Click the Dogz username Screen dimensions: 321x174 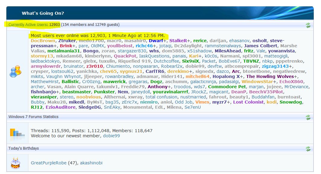(156, 82)
